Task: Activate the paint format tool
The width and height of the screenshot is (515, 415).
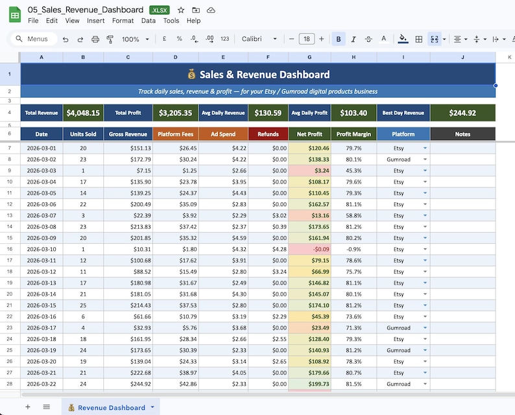Action: pos(110,40)
